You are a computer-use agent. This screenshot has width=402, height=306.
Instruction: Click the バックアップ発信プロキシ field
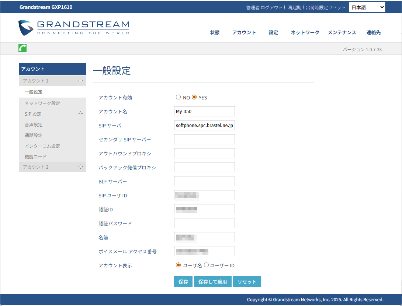[204, 167]
